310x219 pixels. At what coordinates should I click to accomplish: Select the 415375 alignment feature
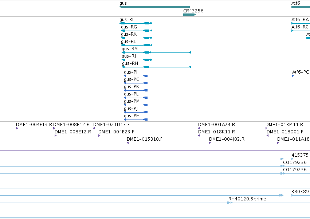[301, 159]
